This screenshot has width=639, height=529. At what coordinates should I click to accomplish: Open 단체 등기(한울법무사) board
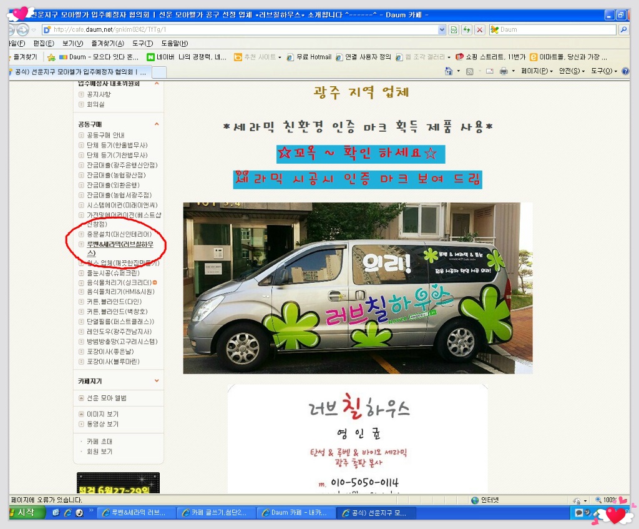click(x=117, y=145)
